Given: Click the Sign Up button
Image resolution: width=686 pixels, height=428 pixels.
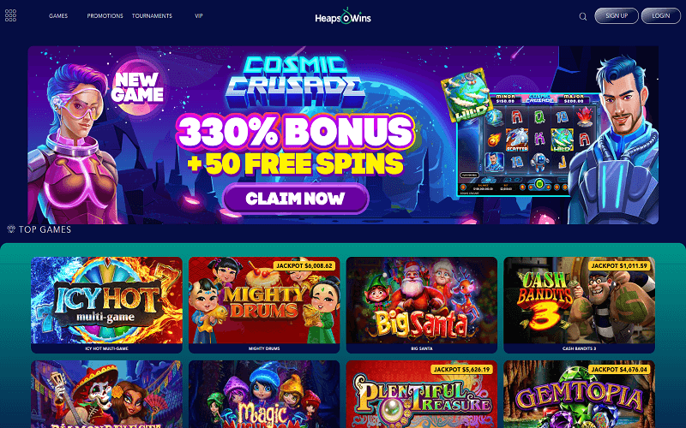Looking at the screenshot, I should [x=617, y=15].
